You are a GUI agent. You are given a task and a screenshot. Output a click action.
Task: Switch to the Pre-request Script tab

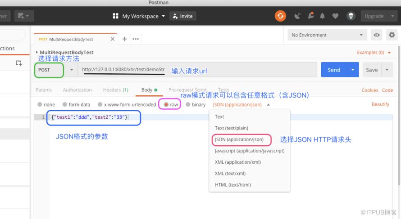(x=187, y=90)
